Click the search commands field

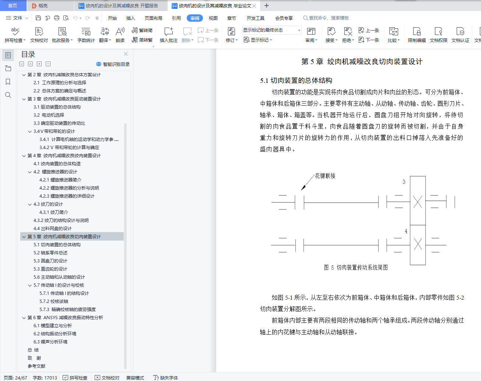click(x=326, y=18)
